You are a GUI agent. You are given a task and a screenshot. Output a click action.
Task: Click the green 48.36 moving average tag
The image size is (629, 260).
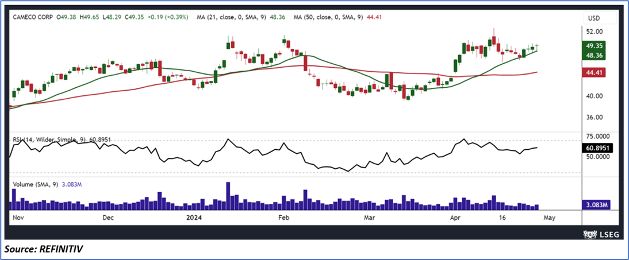pos(594,55)
